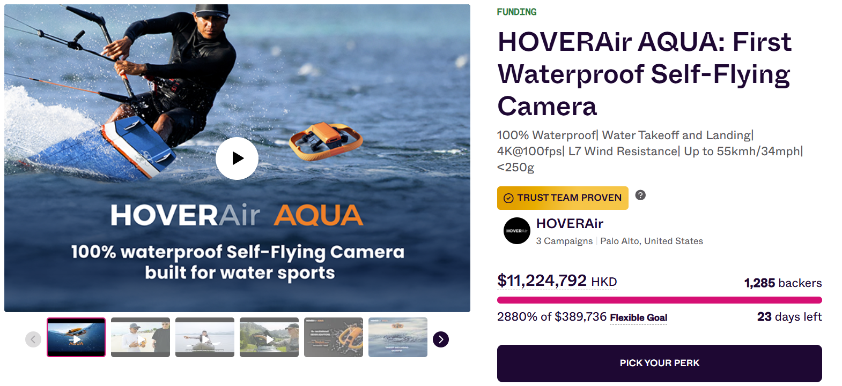Click the 3 Campaigns text
This screenshot has width=842, height=386.
pyautogui.click(x=564, y=241)
